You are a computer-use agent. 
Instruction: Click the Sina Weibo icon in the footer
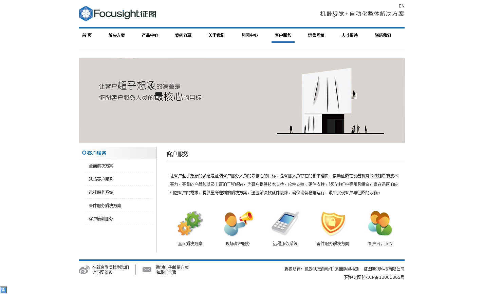click(x=84, y=270)
